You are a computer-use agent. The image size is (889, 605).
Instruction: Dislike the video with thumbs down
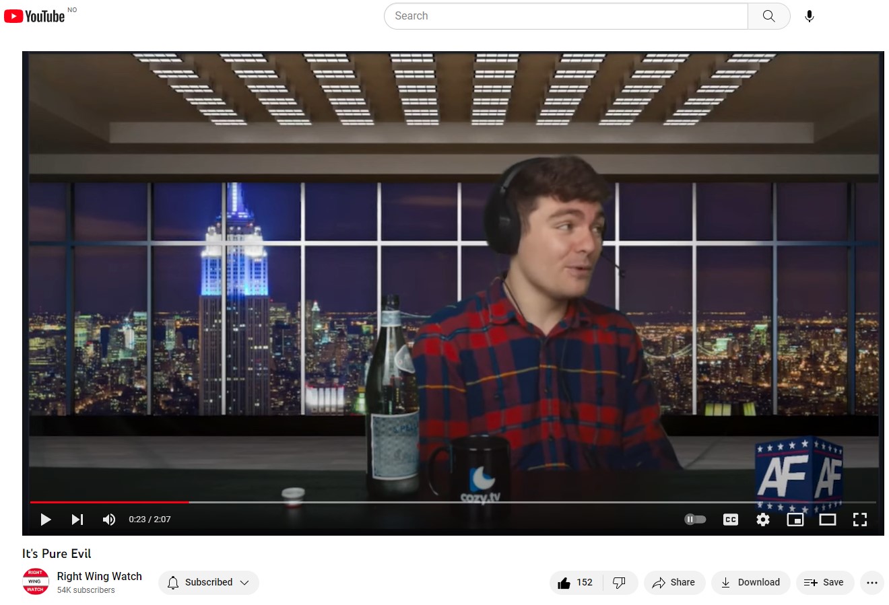click(x=620, y=583)
